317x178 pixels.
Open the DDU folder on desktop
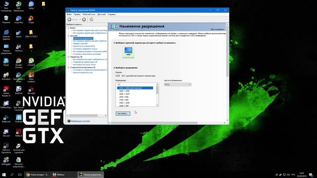[x=31, y=34]
